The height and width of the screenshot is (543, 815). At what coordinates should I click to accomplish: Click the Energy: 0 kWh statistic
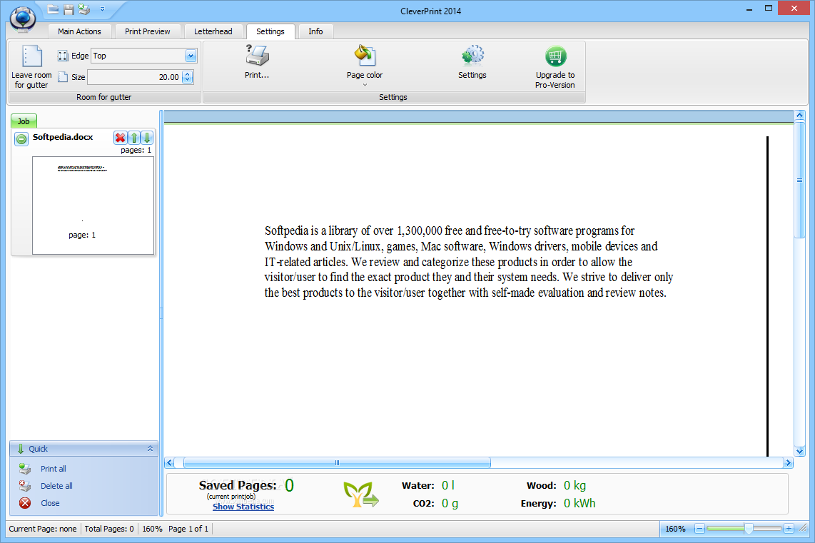pyautogui.click(x=558, y=503)
